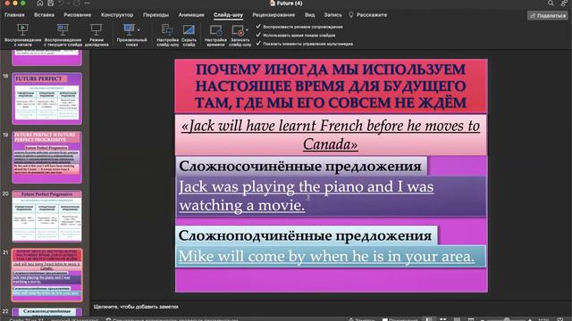Expand the Произвольный показ dropdown arrow
The height and width of the screenshot is (321, 572).
point(139,30)
